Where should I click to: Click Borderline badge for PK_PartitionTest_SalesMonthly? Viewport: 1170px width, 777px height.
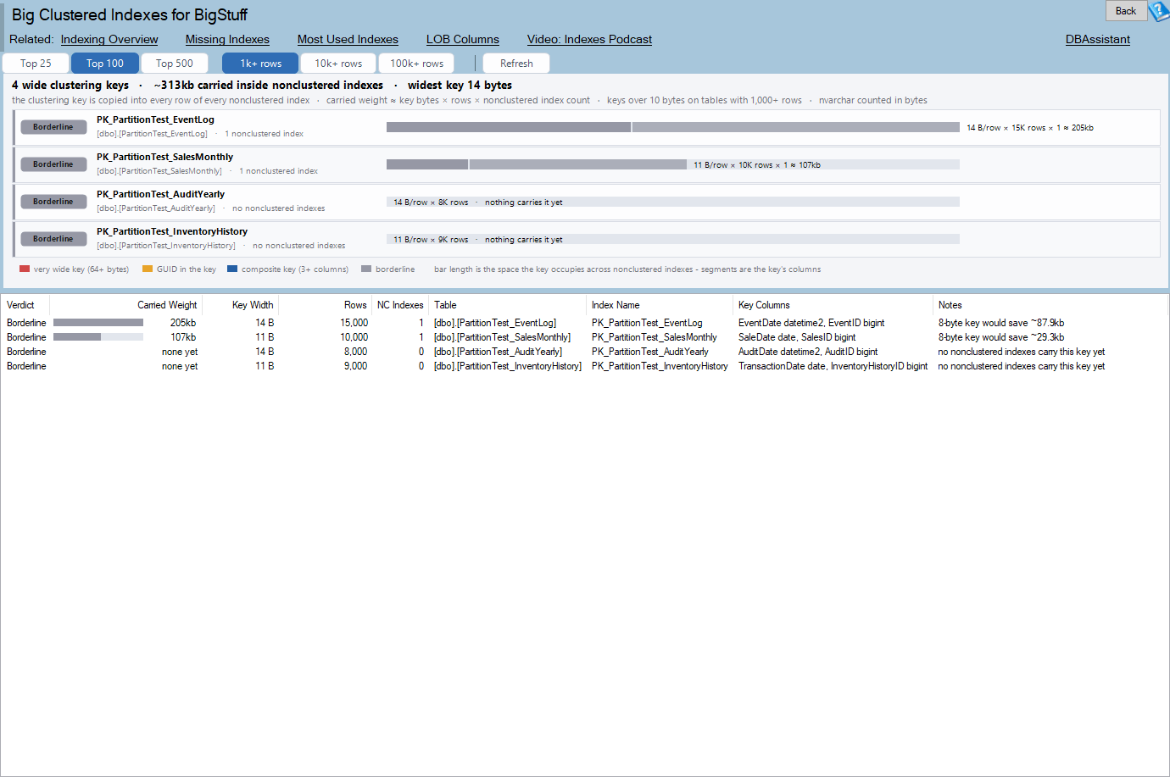coord(53,164)
